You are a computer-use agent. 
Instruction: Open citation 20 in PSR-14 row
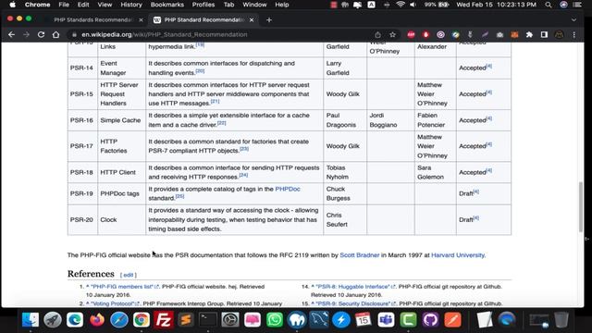click(200, 71)
